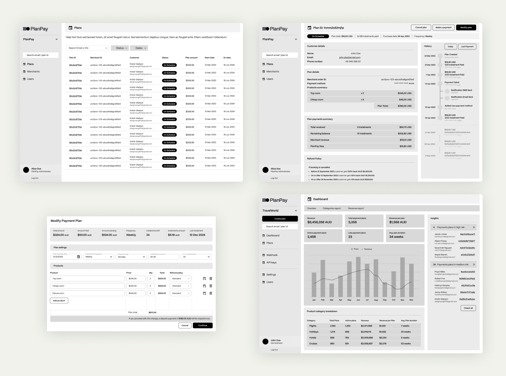Click the Modify plan button
Screen dimensions: 506x376
466,28
